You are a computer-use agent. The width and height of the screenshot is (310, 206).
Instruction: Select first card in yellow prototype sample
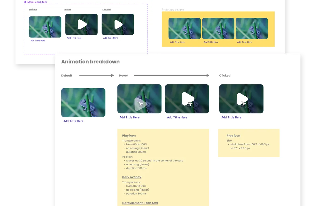pos(185,29)
